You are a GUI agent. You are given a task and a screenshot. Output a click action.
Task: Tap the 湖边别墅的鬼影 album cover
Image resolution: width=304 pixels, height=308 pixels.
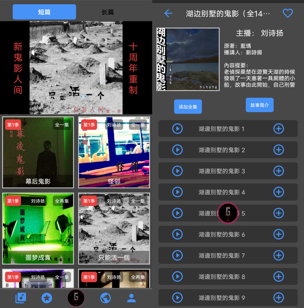(188, 59)
